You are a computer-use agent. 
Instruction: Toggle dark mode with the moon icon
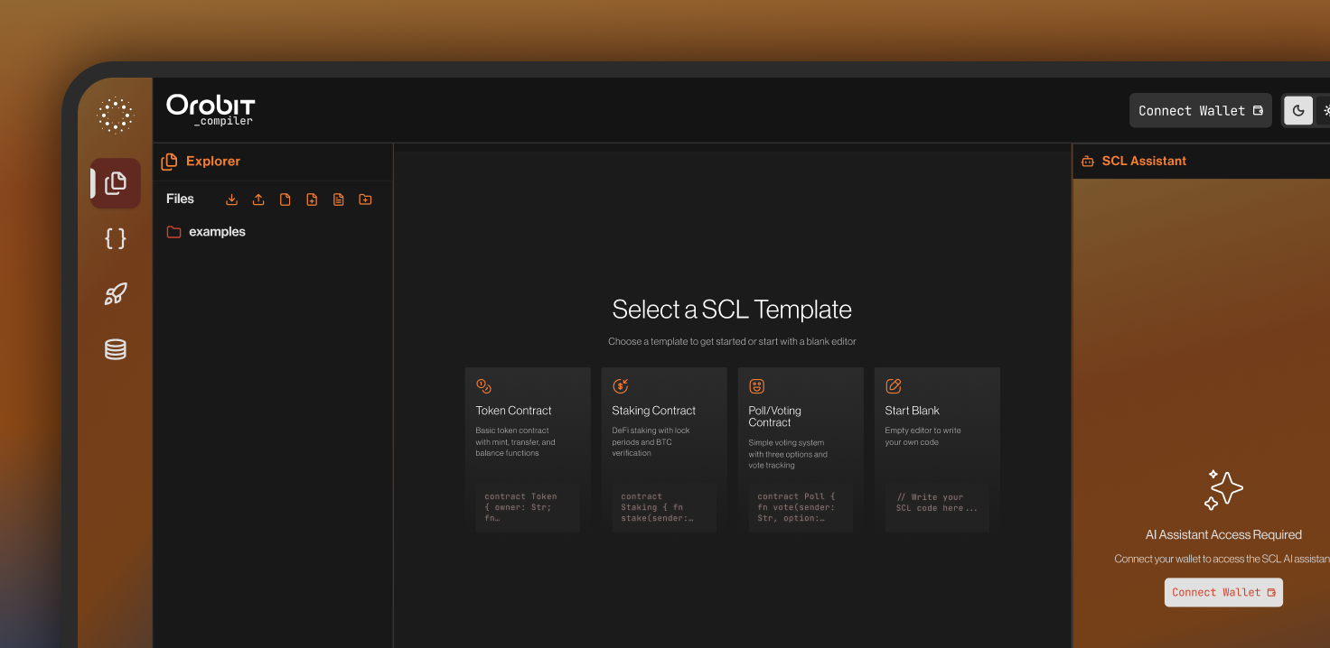pyautogui.click(x=1298, y=110)
